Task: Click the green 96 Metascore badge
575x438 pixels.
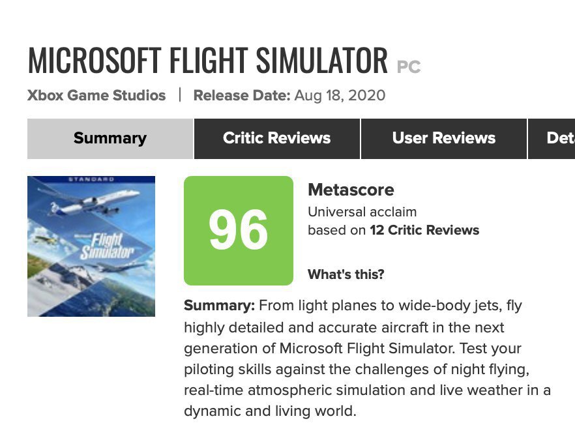Action: pos(239,230)
